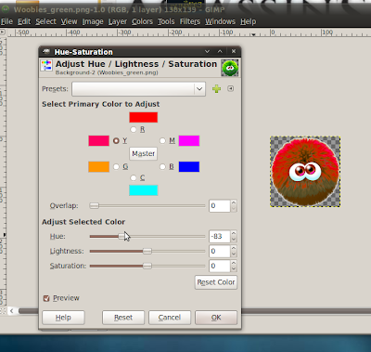Click the Hue value field showing -83

tap(220, 237)
